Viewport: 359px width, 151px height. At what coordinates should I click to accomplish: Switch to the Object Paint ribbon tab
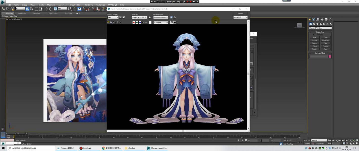click(52, 13)
